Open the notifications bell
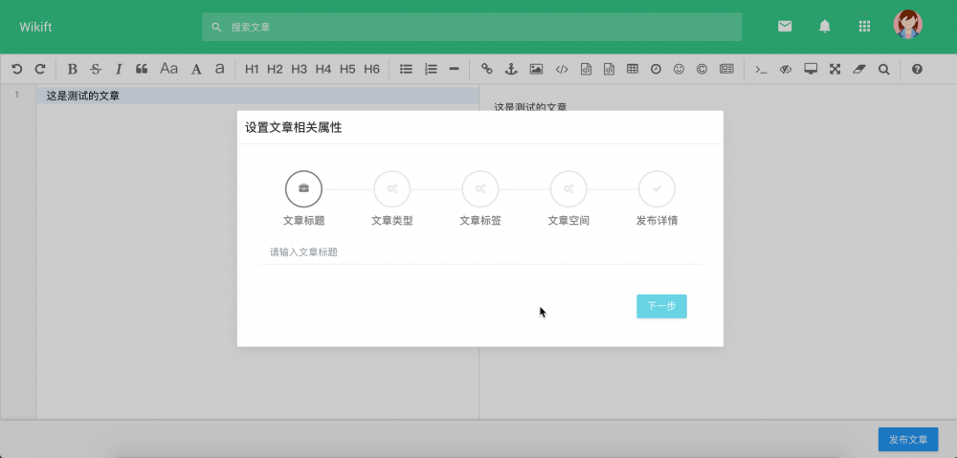957x458 pixels. click(x=825, y=26)
